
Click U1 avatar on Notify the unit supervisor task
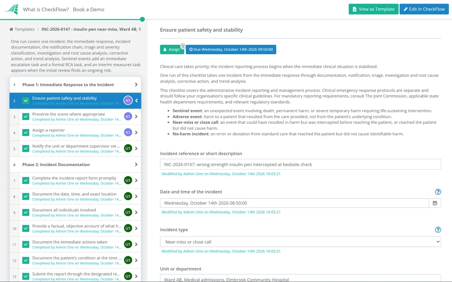pos(128,148)
